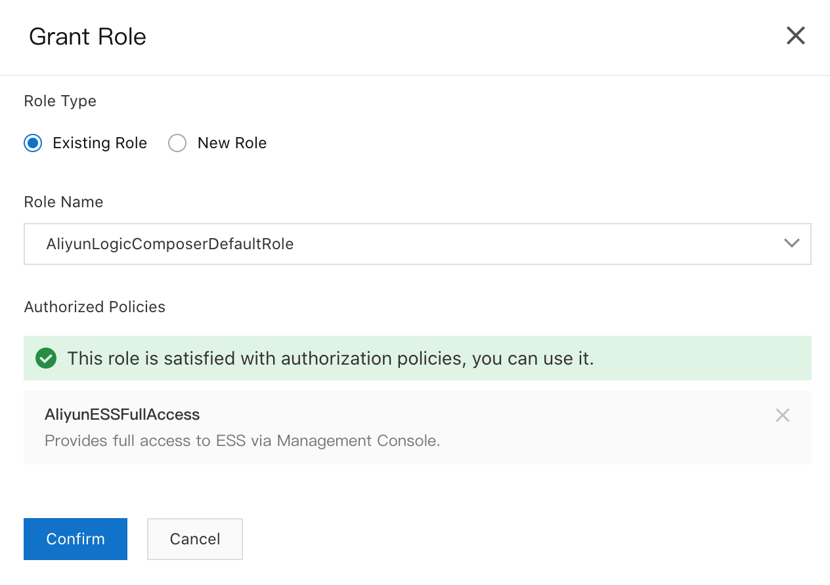This screenshot has height=585, width=830.
Task: Close the Grant Role dialog
Action: 795,35
